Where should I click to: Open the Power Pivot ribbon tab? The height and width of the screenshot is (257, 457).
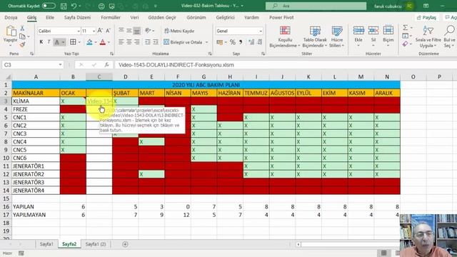(281, 17)
